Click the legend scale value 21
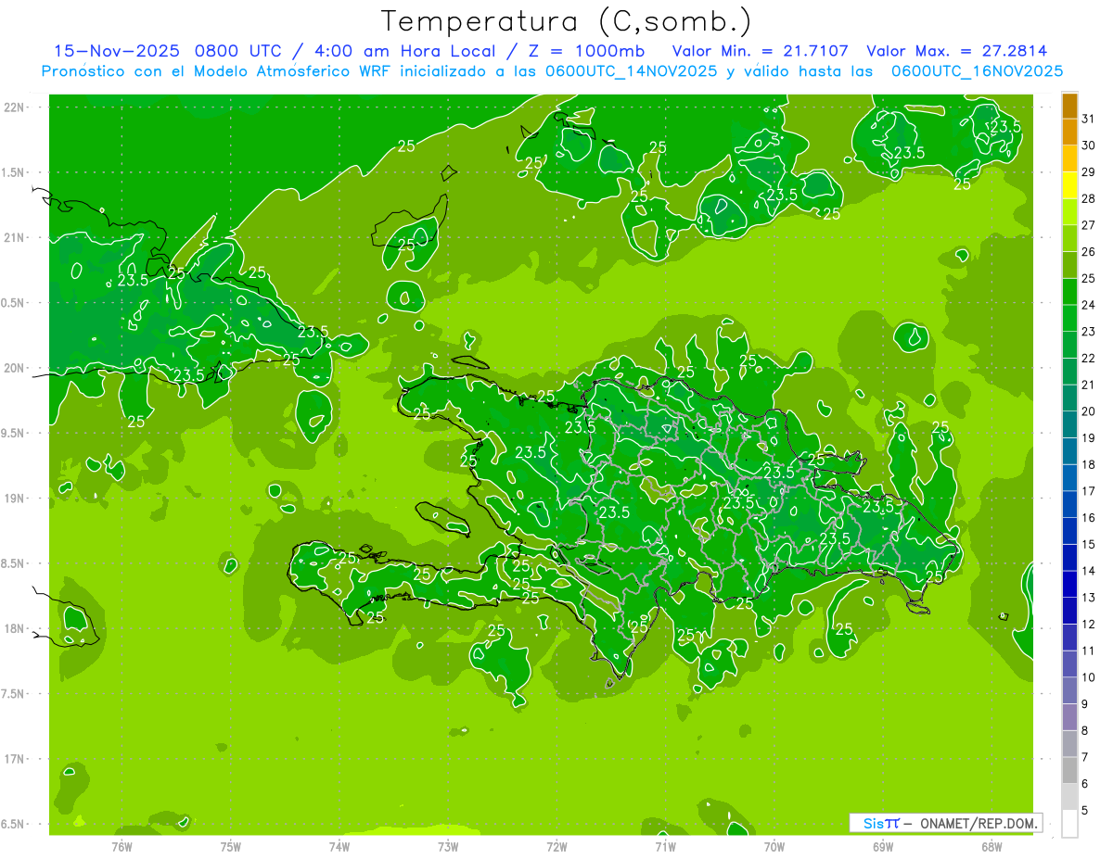 click(x=1089, y=385)
